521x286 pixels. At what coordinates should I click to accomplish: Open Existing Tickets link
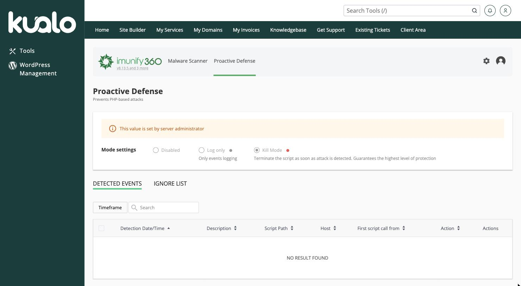click(373, 30)
